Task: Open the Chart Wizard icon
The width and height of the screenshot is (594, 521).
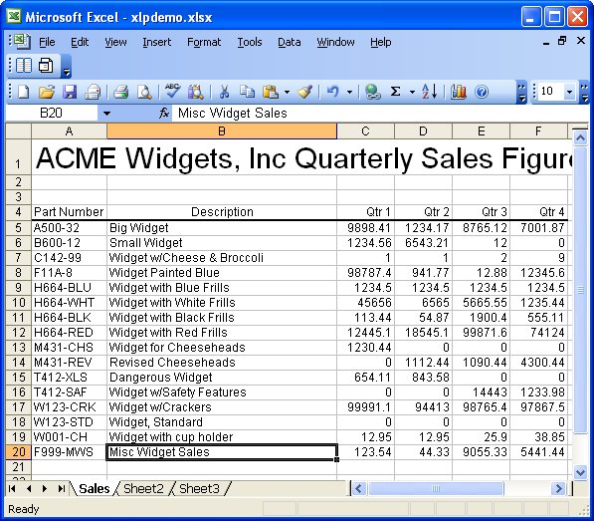Action: click(x=459, y=92)
